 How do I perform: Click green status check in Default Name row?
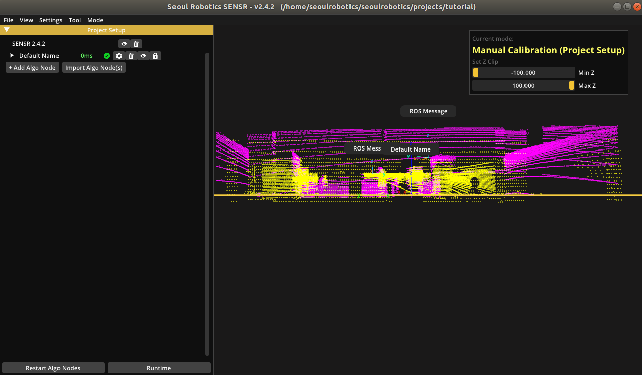point(107,56)
